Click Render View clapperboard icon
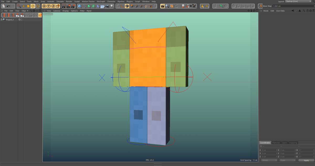 click(x=64, y=6)
